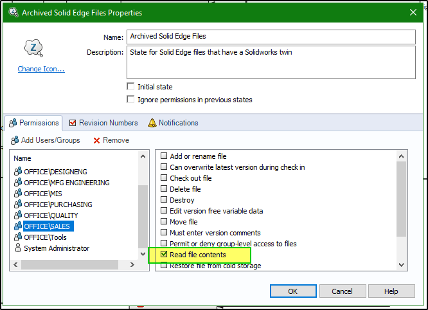
Task: Confirm with the OK button
Action: [x=293, y=291]
